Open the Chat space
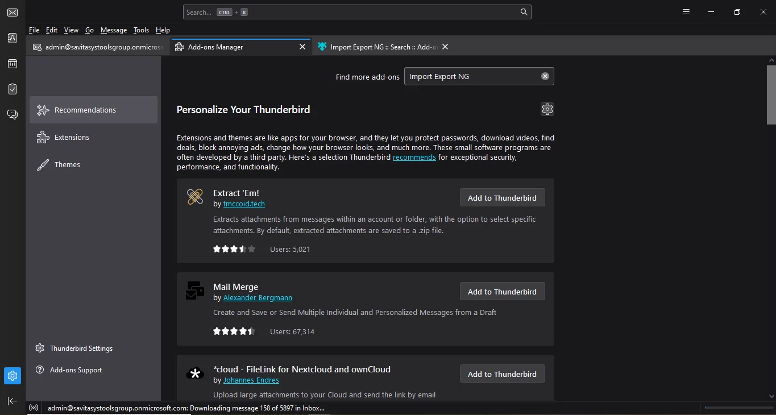776x415 pixels. click(13, 115)
